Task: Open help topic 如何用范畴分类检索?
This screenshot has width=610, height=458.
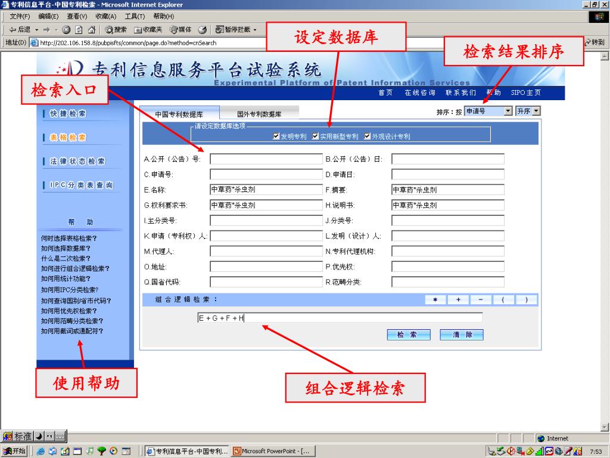Action: click(72, 321)
